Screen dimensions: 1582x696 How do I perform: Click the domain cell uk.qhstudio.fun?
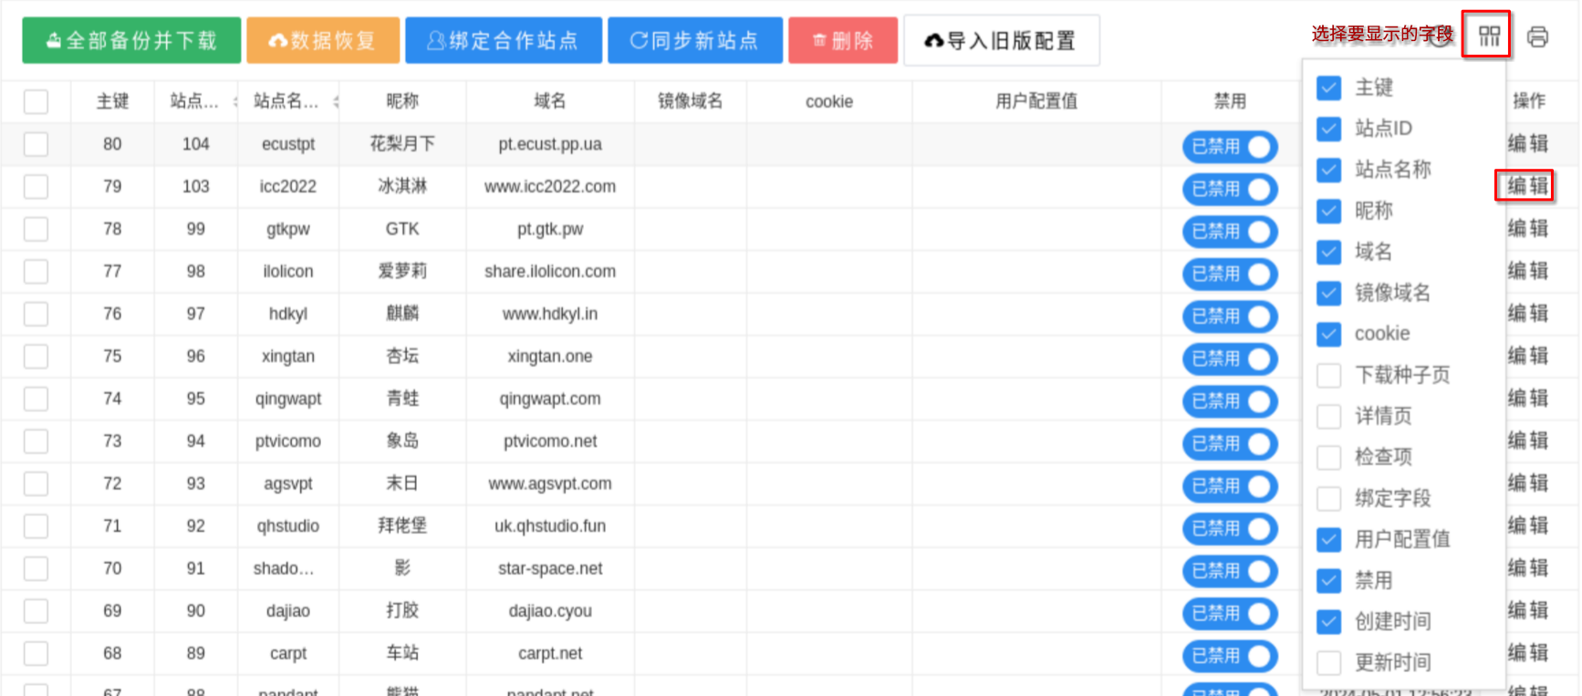550,525
